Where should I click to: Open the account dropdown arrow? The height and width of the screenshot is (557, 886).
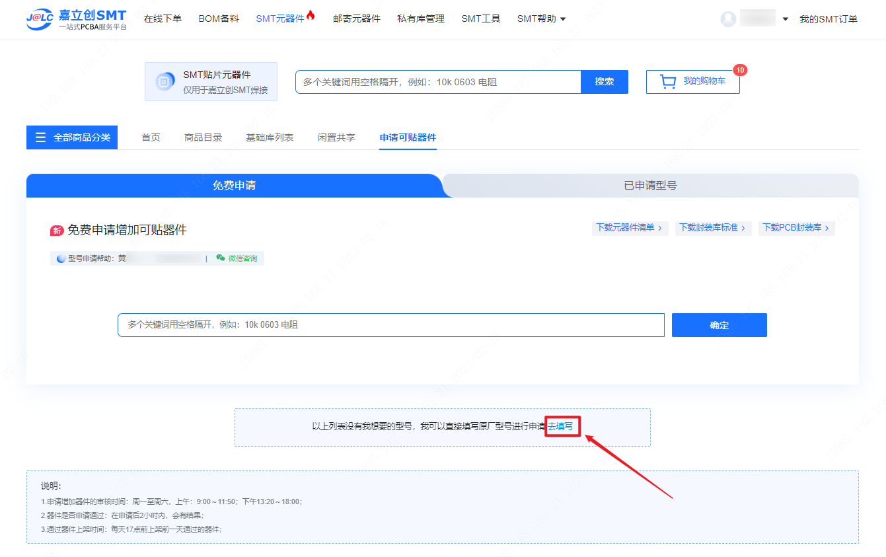click(x=785, y=19)
